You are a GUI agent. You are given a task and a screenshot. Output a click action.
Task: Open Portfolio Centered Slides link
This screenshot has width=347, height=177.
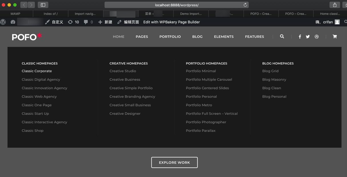[207, 88]
